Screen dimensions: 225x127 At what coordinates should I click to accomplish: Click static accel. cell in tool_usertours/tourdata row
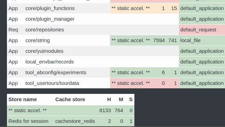(131, 83)
